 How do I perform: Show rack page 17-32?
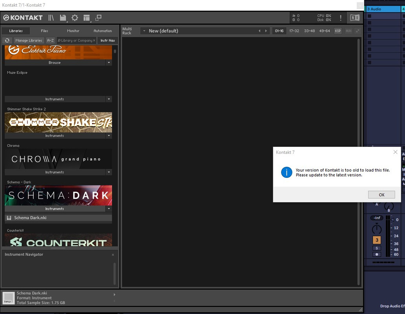click(294, 31)
